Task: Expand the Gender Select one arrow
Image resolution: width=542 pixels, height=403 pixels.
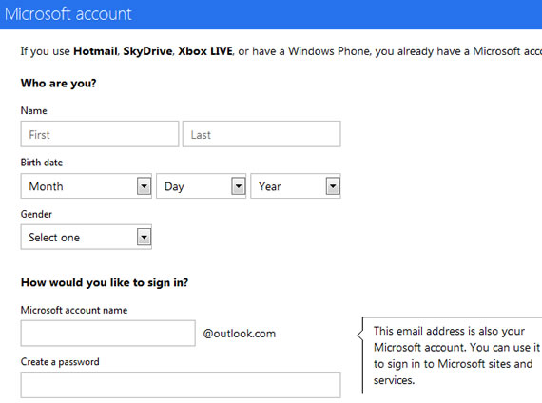Action: point(144,237)
